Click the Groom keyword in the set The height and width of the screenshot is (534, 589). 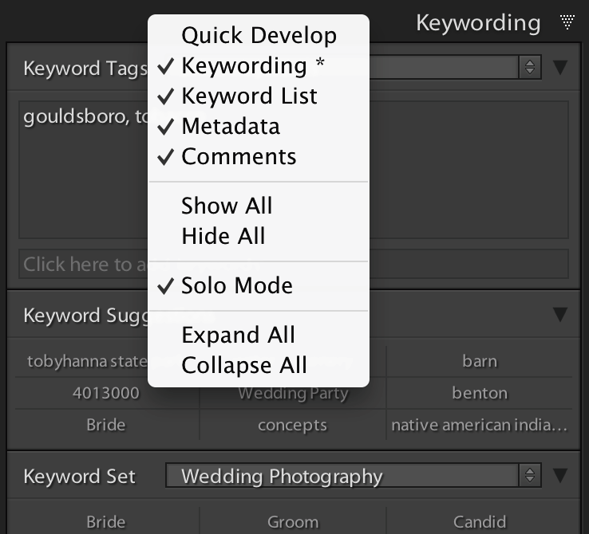(x=292, y=522)
